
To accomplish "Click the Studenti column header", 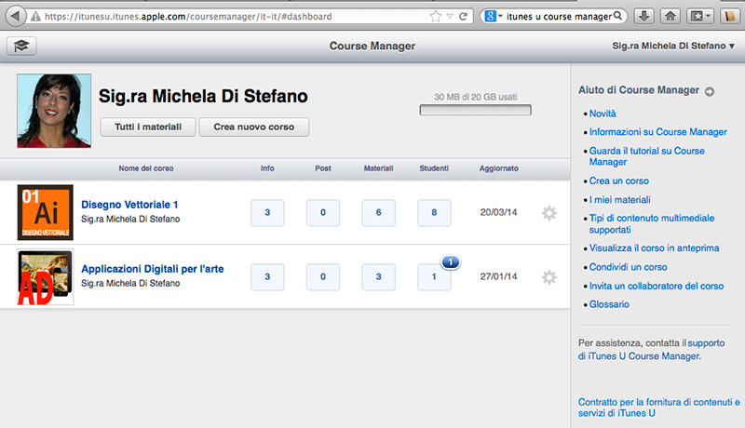I will click(434, 168).
